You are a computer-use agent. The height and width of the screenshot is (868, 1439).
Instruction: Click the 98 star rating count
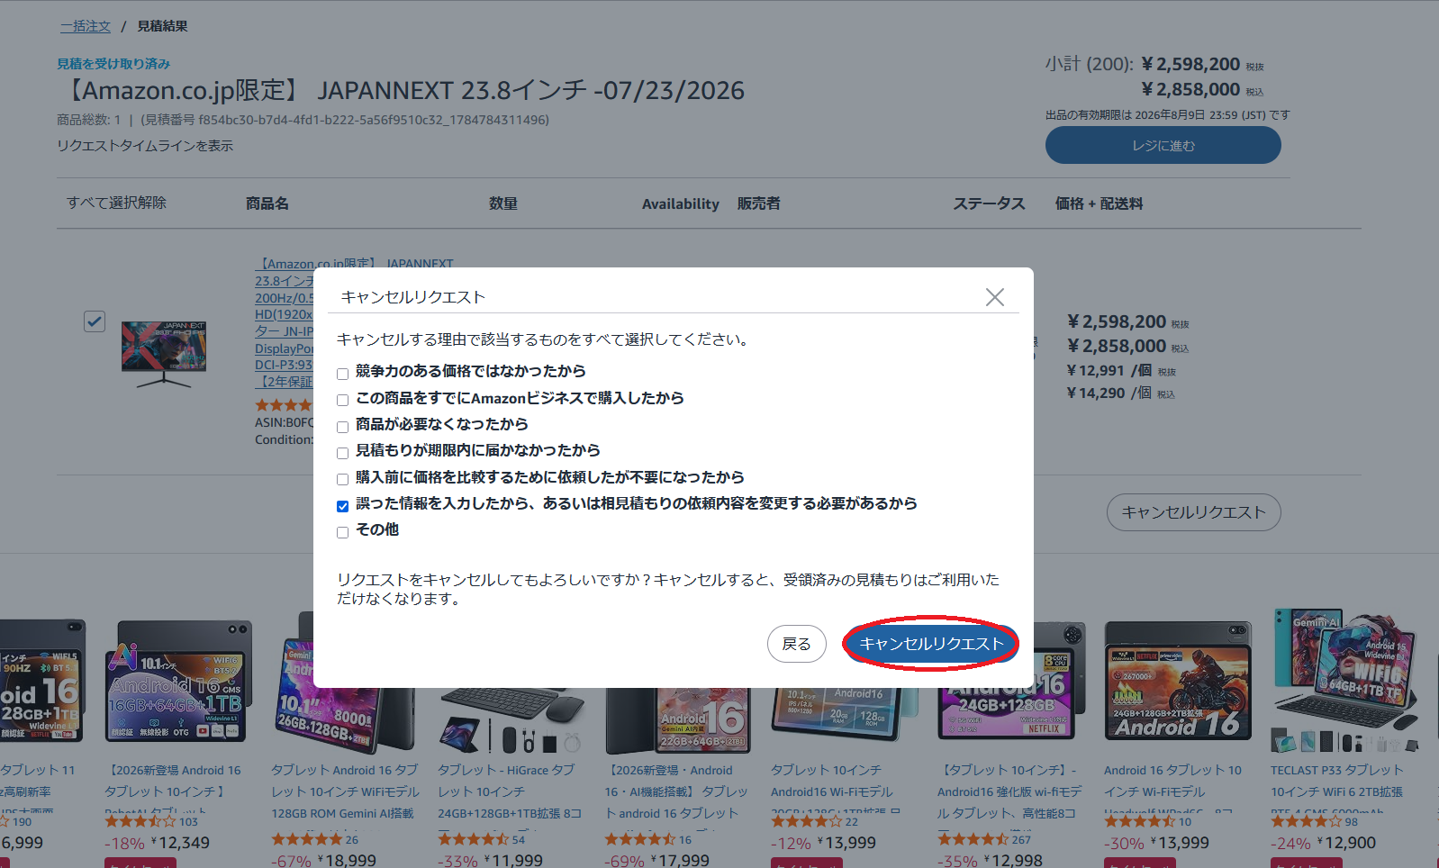pos(1352,821)
